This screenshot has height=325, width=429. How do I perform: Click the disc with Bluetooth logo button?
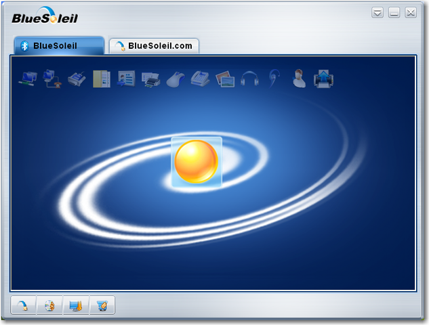[49, 305]
